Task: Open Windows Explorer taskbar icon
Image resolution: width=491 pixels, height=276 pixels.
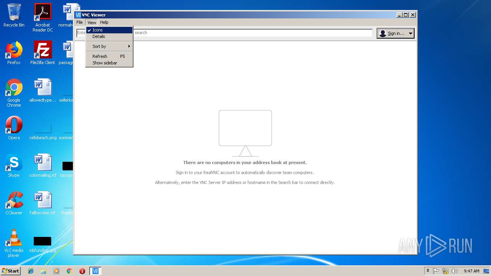Action: pyautogui.click(x=43, y=271)
